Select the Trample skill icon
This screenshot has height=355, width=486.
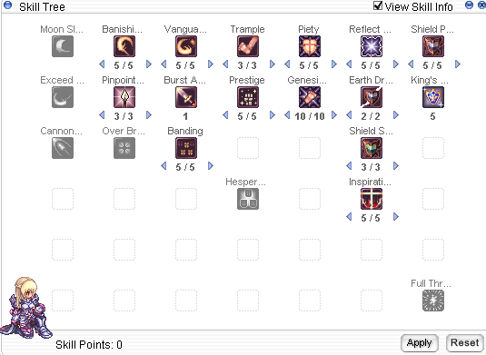(x=248, y=46)
